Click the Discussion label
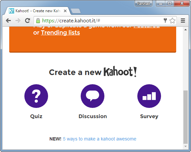The image size is (191, 152). point(93,116)
